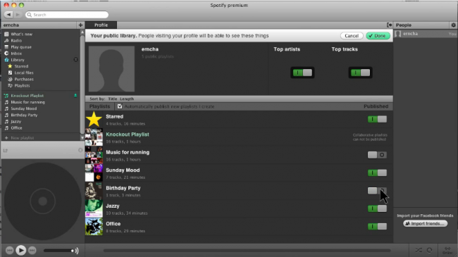The height and width of the screenshot is (257, 458).
Task: Click the profile avatar picture
Action: (111, 68)
